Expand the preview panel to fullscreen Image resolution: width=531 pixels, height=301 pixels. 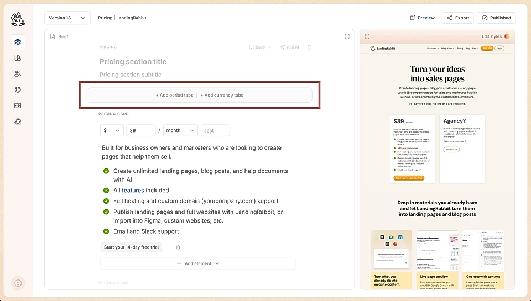click(367, 36)
